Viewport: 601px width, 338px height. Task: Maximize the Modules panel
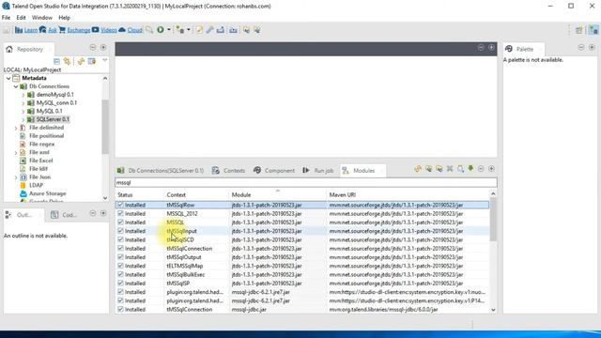pyautogui.click(x=491, y=169)
